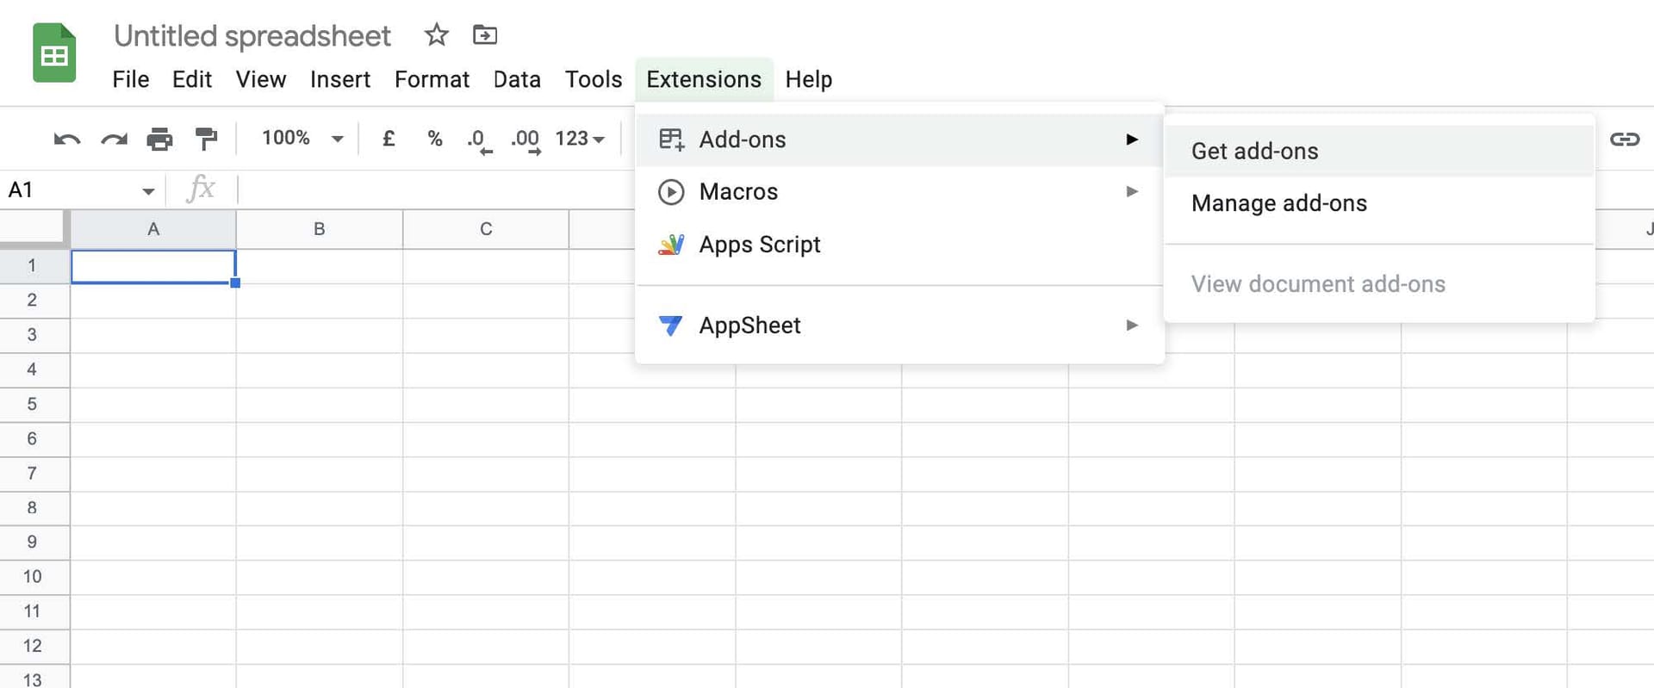Image resolution: width=1654 pixels, height=688 pixels.
Task: Expand the name box A1 dropdown
Action: click(148, 191)
